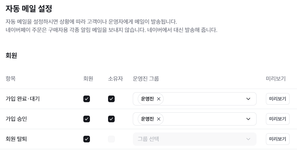The height and width of the screenshot is (152, 297).
Task: Click the 항목 column header
Action: pyautogui.click(x=11, y=79)
